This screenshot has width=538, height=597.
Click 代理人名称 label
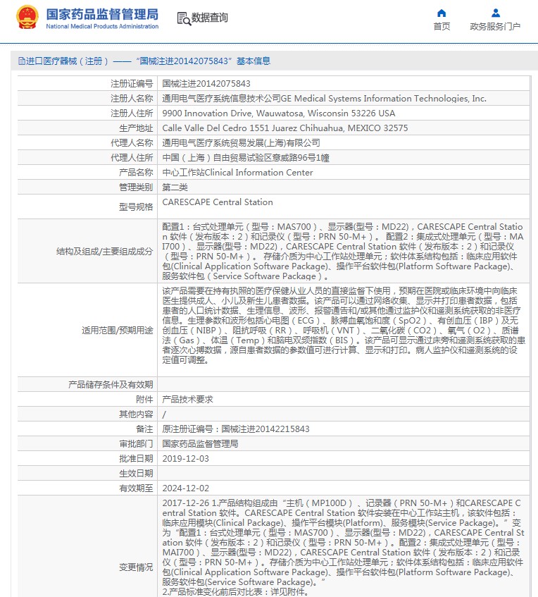(132, 143)
